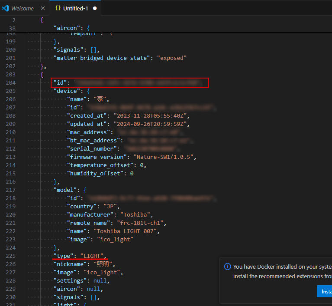Click the "matter_bridged_device_state" key
The height and width of the screenshot is (306, 332).
102,58
